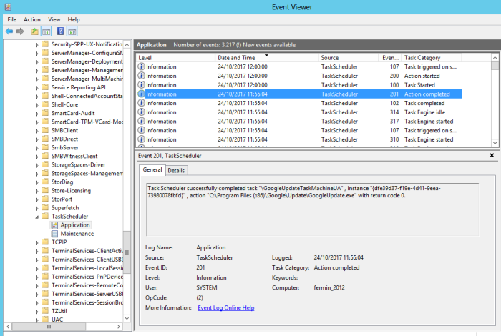Image resolution: width=501 pixels, height=336 pixels.
Task: Click the tree vertical scrollbar thumb
Action: (127, 252)
